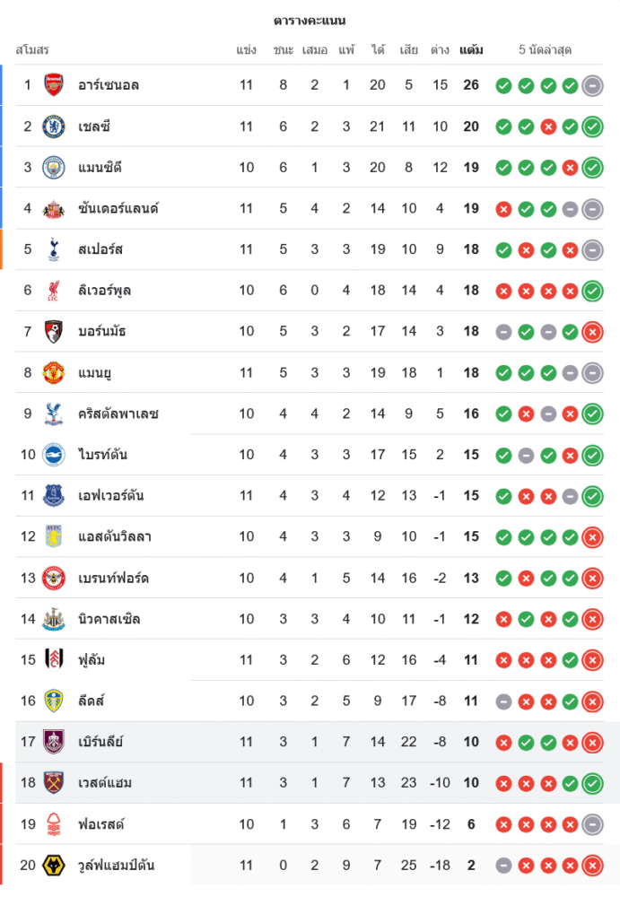
Task: Click Fulham's circled latest loss indicator
Action: 592,660
